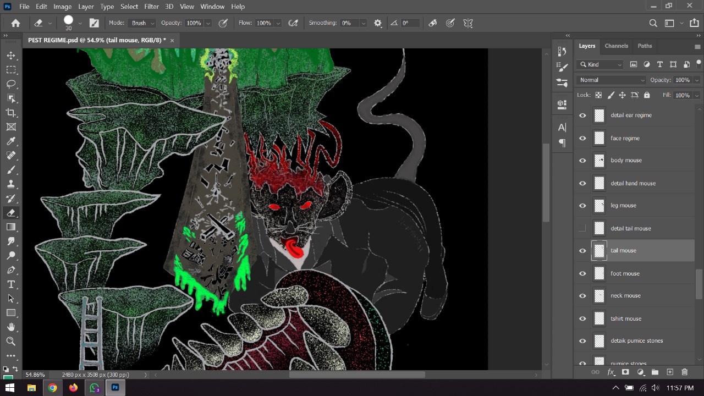
Task: Open the Image menu
Action: tap(62, 7)
